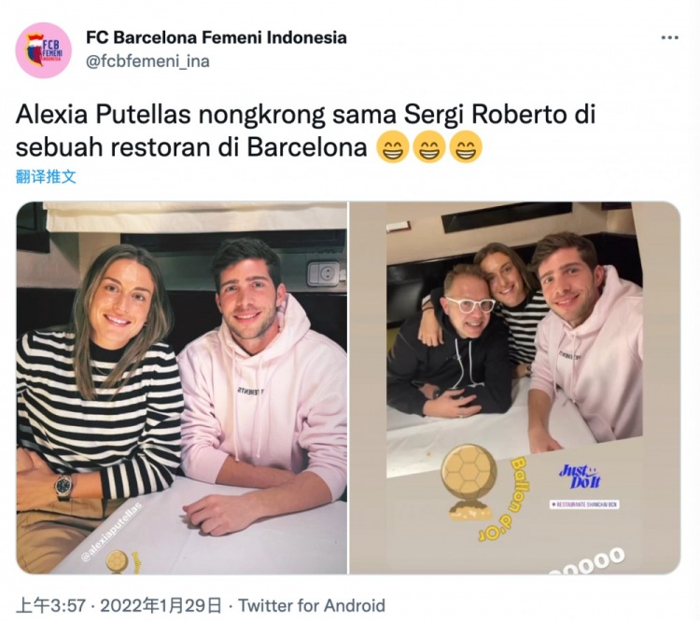Click the Just Do It sticker
700x621 pixels.
(x=580, y=476)
